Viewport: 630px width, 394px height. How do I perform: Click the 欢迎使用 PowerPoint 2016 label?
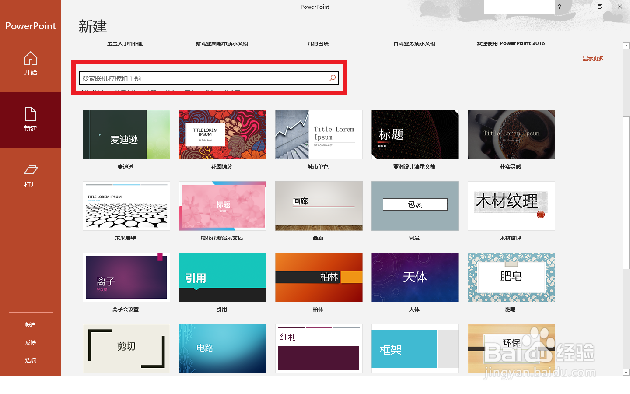pos(511,43)
